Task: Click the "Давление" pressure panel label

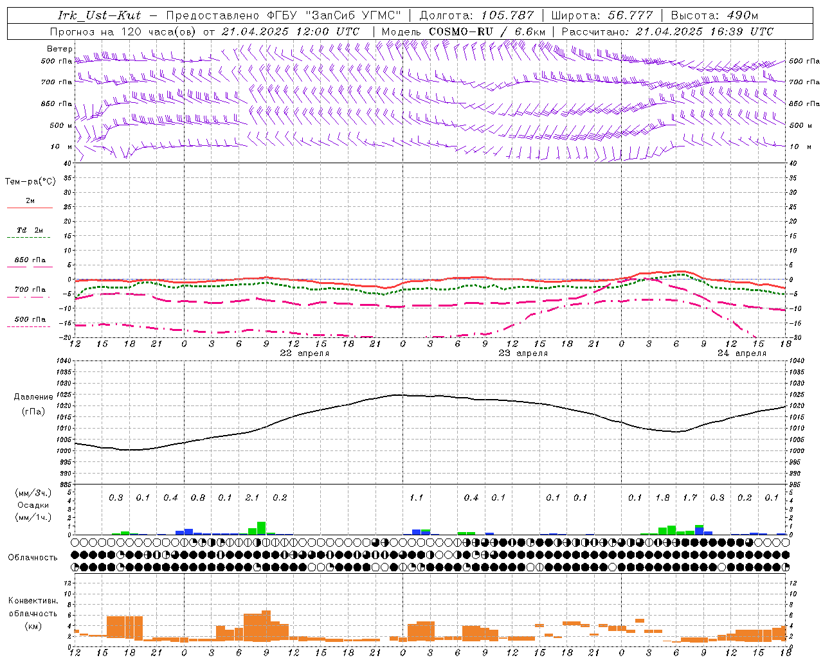Action: click(x=33, y=397)
